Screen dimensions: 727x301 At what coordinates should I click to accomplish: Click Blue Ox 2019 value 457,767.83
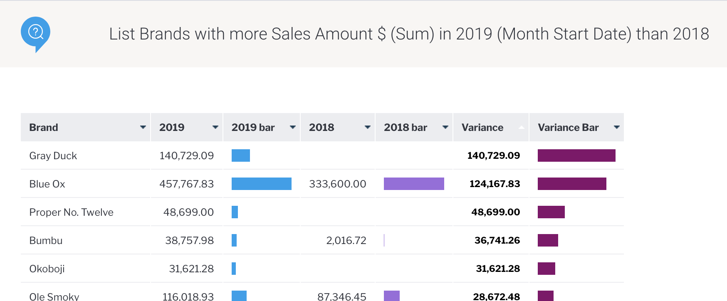(x=187, y=184)
